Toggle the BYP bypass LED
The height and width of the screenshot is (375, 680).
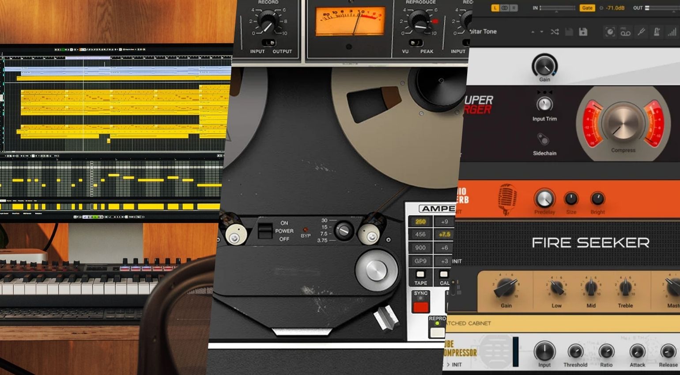(305, 229)
